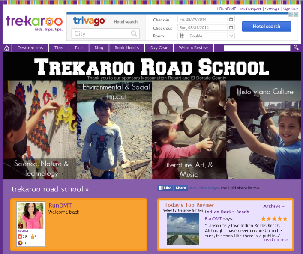Screen dimensions: 303x254
Task: Open the Room type dropdown
Action: click(206, 36)
